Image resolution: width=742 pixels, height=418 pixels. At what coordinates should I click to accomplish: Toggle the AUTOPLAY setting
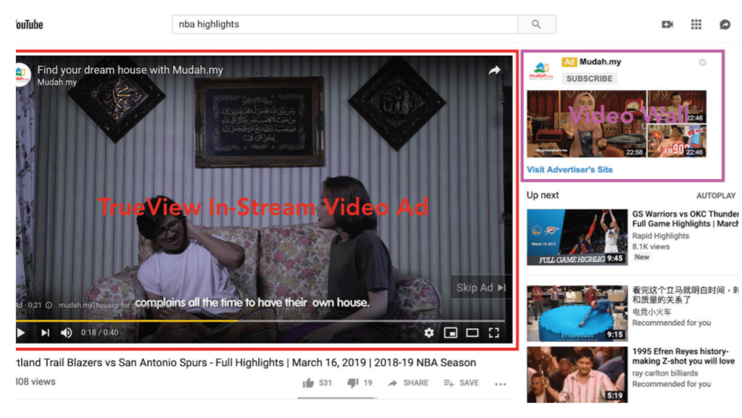pyautogui.click(x=716, y=196)
